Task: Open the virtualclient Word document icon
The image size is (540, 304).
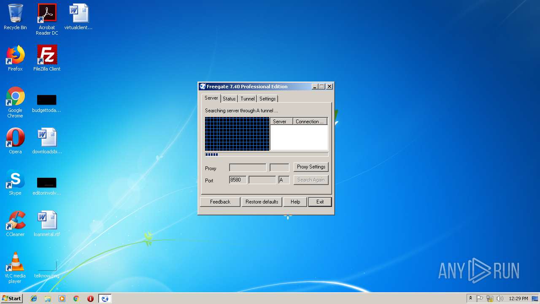Action: click(x=78, y=17)
